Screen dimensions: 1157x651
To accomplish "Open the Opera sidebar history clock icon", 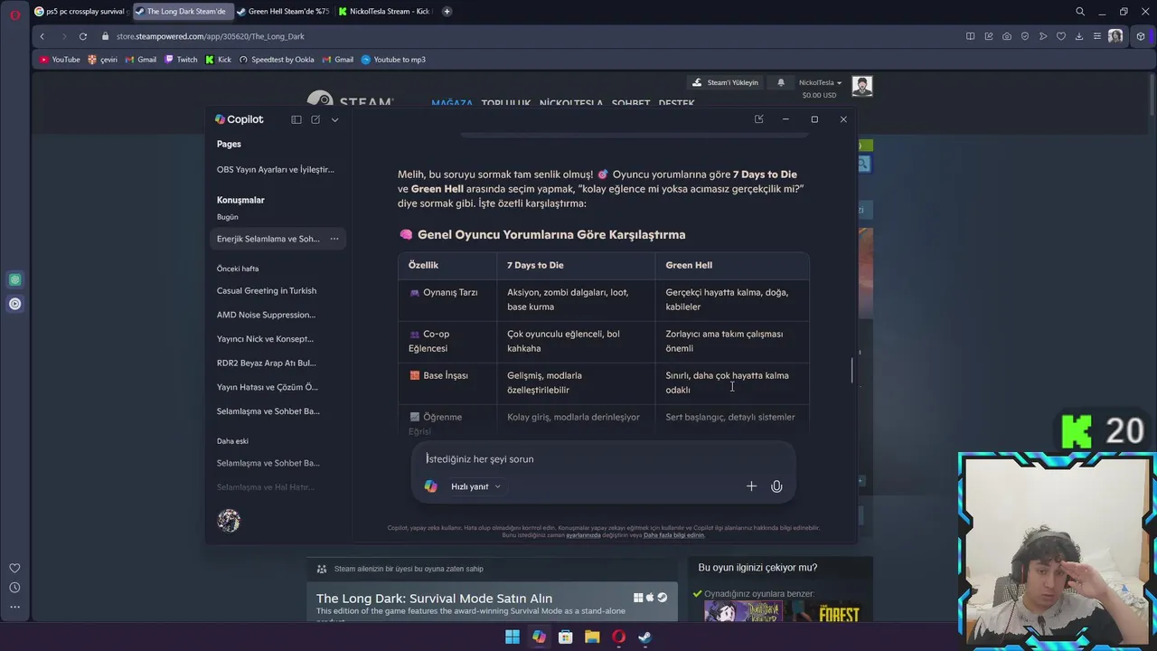I will click(x=14, y=588).
